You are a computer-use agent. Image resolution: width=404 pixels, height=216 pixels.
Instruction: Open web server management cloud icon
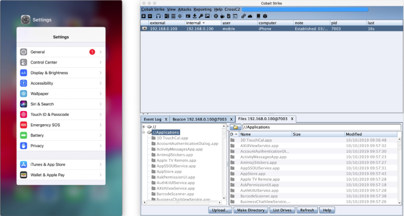[x=250, y=16]
